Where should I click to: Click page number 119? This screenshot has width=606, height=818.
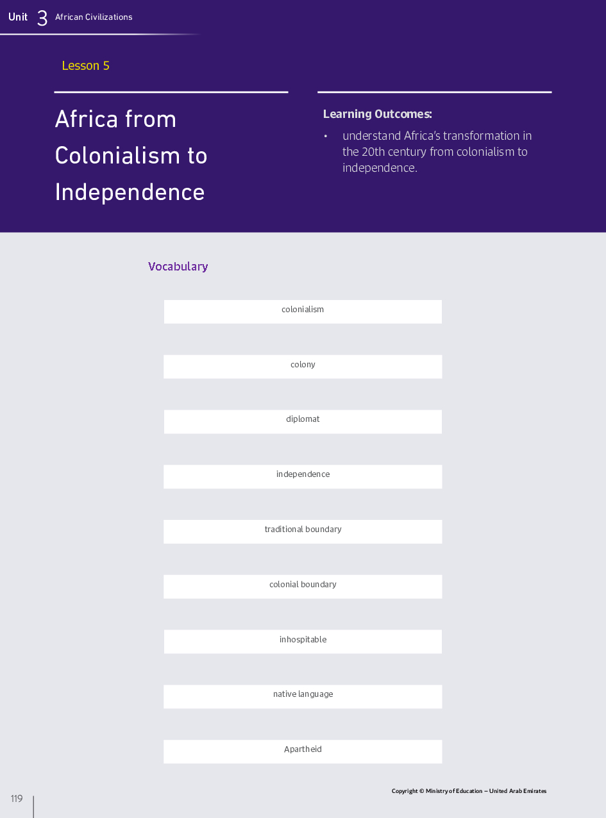pyautogui.click(x=17, y=799)
